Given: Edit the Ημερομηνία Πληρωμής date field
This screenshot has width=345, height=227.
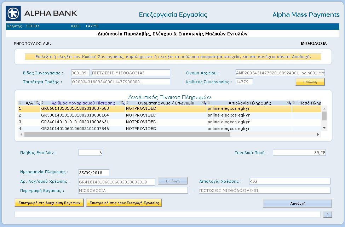Looking at the screenshot, I should 94,172.
